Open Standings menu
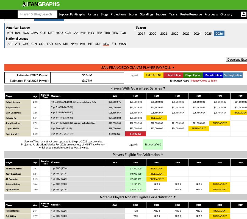The width and height of the screenshot is (247, 219). point(147,14)
